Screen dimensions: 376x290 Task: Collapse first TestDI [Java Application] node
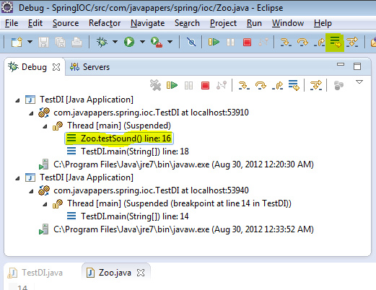[17, 100]
